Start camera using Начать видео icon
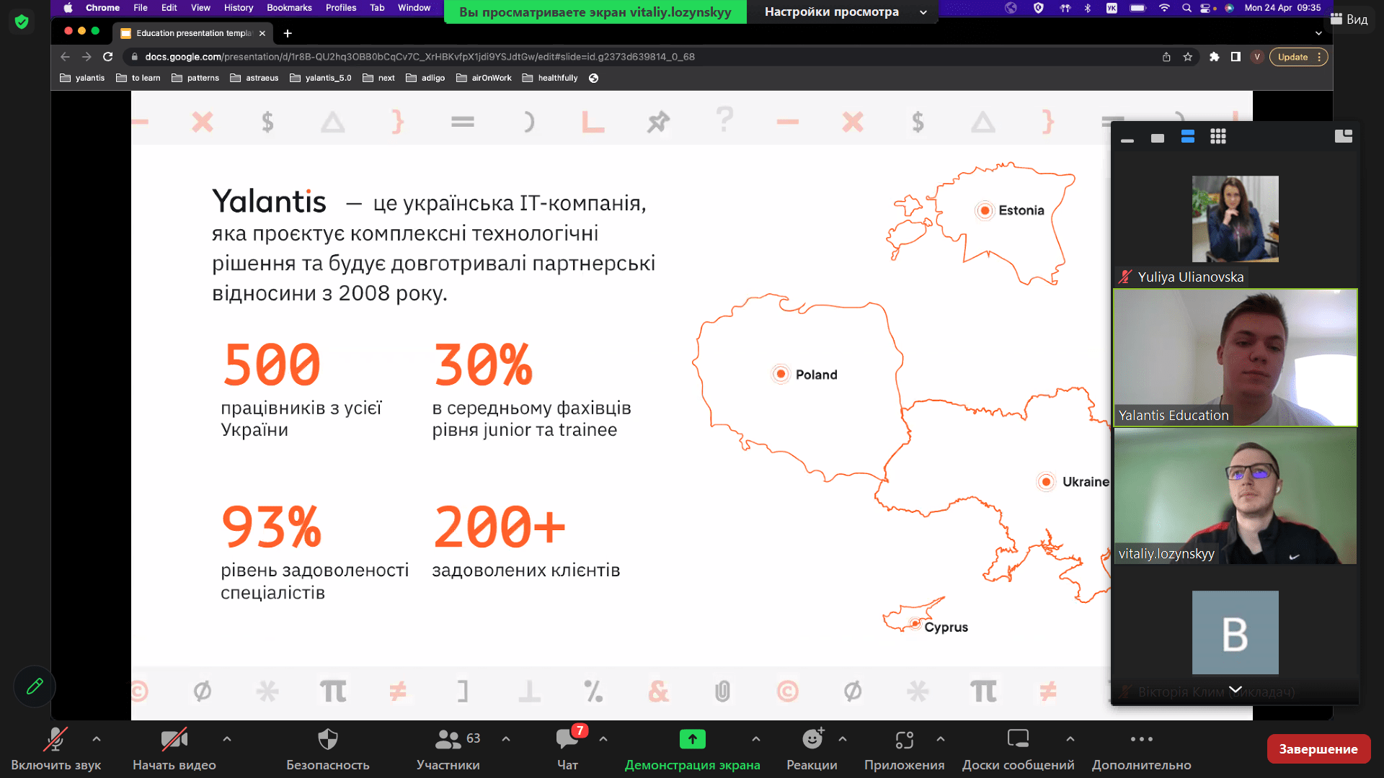Screen dimensions: 1384x778 174,739
